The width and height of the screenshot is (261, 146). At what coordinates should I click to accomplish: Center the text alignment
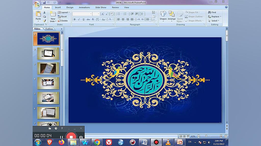[x=123, y=19]
